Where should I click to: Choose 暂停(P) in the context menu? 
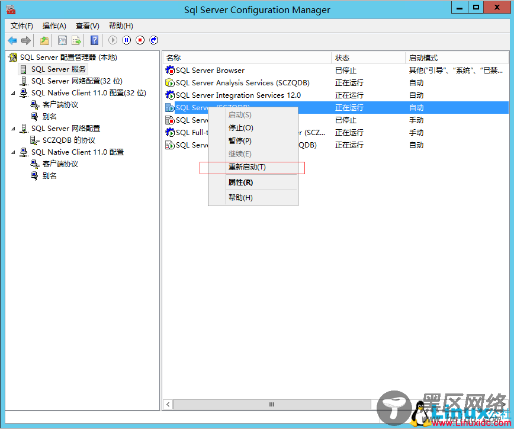click(253, 140)
